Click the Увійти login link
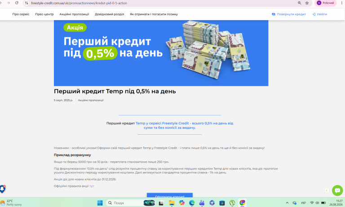The image size is (345, 207). click(319, 14)
